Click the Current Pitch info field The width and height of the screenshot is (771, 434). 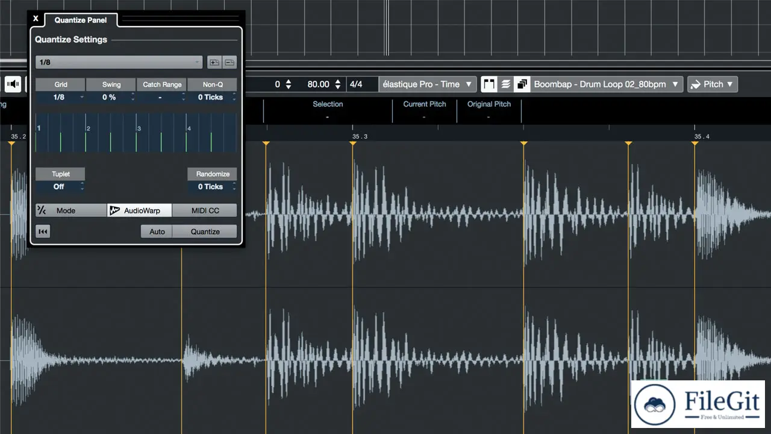425,110
